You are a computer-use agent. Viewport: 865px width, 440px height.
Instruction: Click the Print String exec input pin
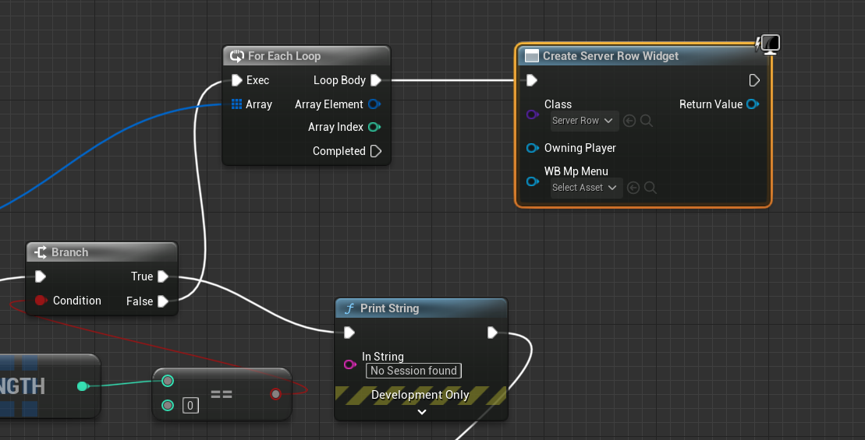[x=349, y=333]
